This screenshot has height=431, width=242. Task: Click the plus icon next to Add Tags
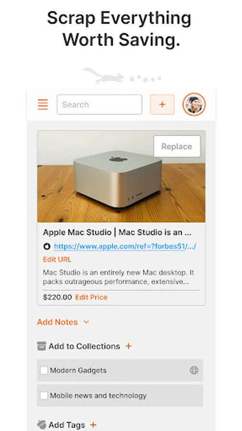tap(93, 425)
